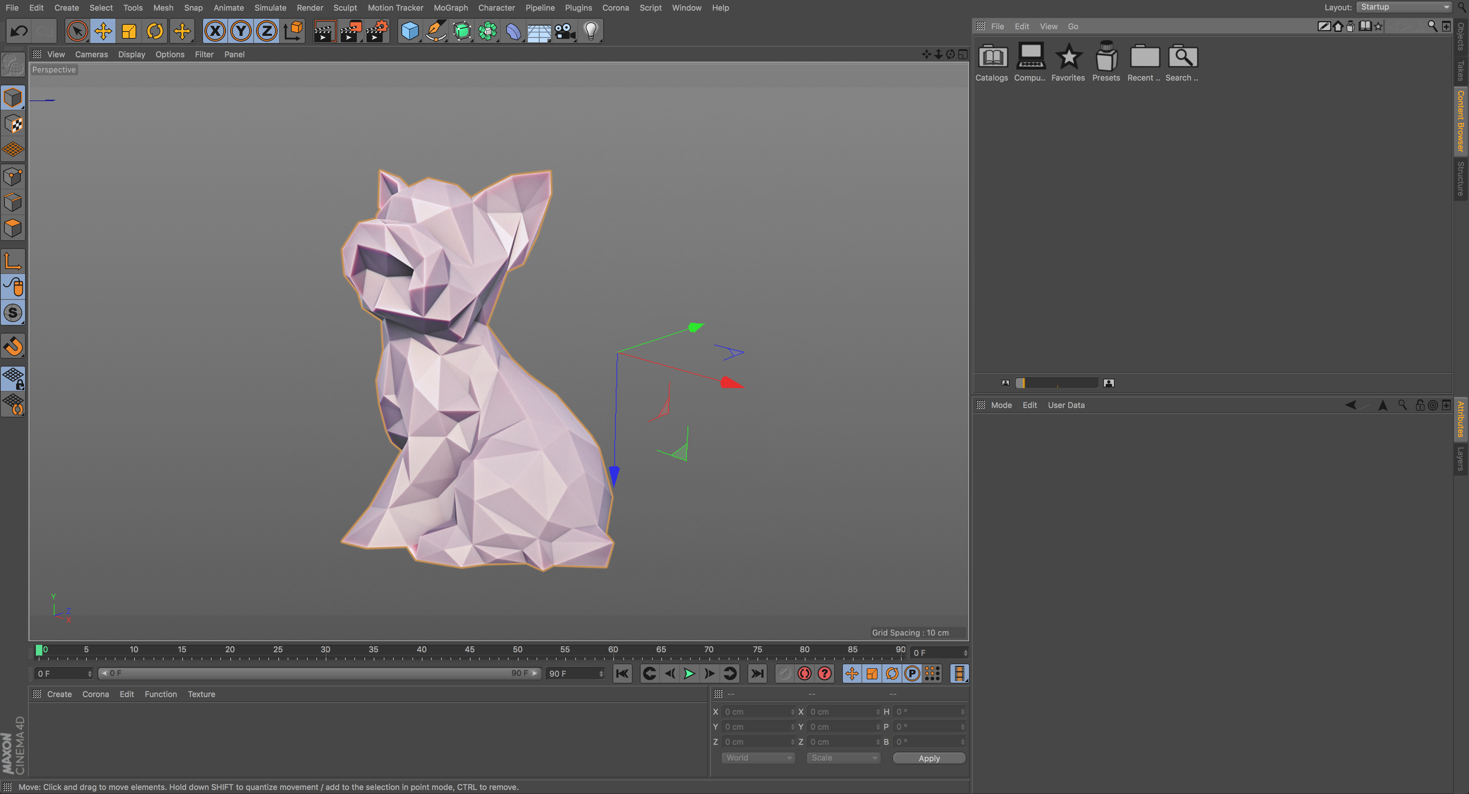This screenshot has width=1469, height=794.
Task: Toggle the Y axis lock
Action: coord(241,31)
